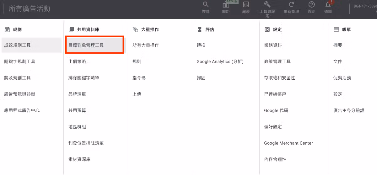Open Google 代碼
Screen dimensions: 377x175
coord(276,110)
